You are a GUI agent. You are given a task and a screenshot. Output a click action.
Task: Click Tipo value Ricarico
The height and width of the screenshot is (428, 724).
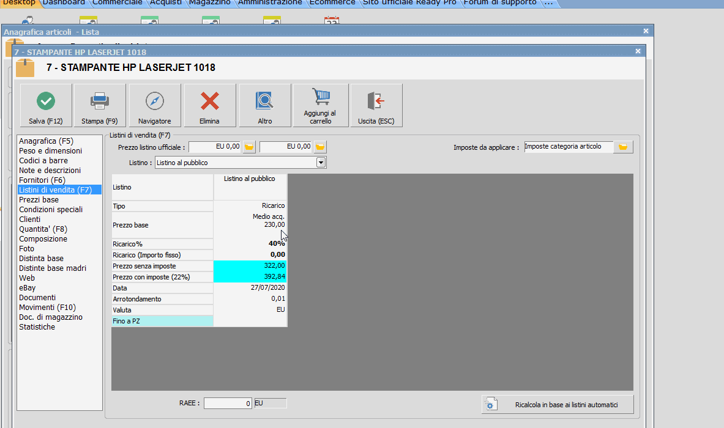pos(250,205)
